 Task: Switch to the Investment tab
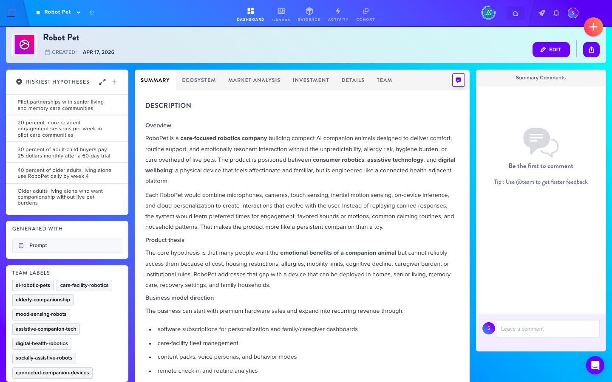point(311,80)
